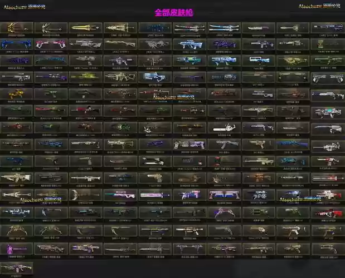Select the white feathered wing-shaped weapon
Screen dimensions: 345x278
coord(155,44)
